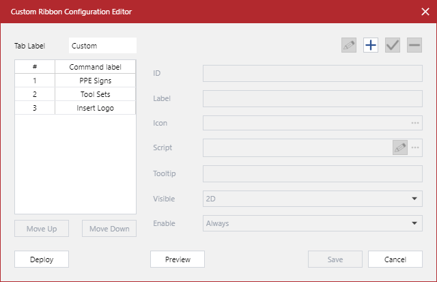This screenshot has height=282, width=437.
Task: Click the Command label column header
Action: [x=95, y=67]
